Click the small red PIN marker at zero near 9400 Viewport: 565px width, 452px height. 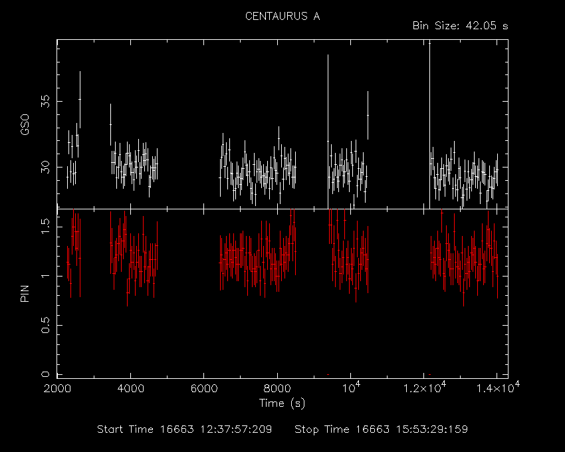point(328,374)
